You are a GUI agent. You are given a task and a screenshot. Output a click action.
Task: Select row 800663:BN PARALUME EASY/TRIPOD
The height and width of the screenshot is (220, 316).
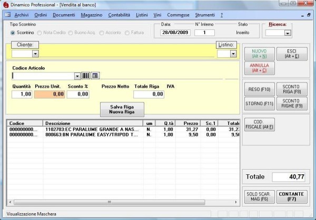pyautogui.click(x=123, y=134)
